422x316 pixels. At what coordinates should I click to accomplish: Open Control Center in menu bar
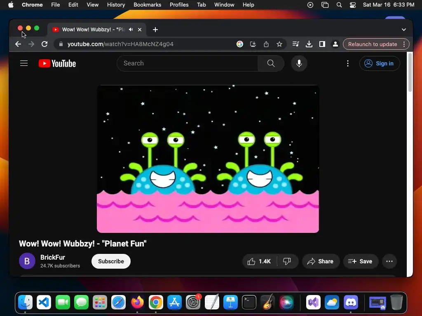tap(353, 5)
